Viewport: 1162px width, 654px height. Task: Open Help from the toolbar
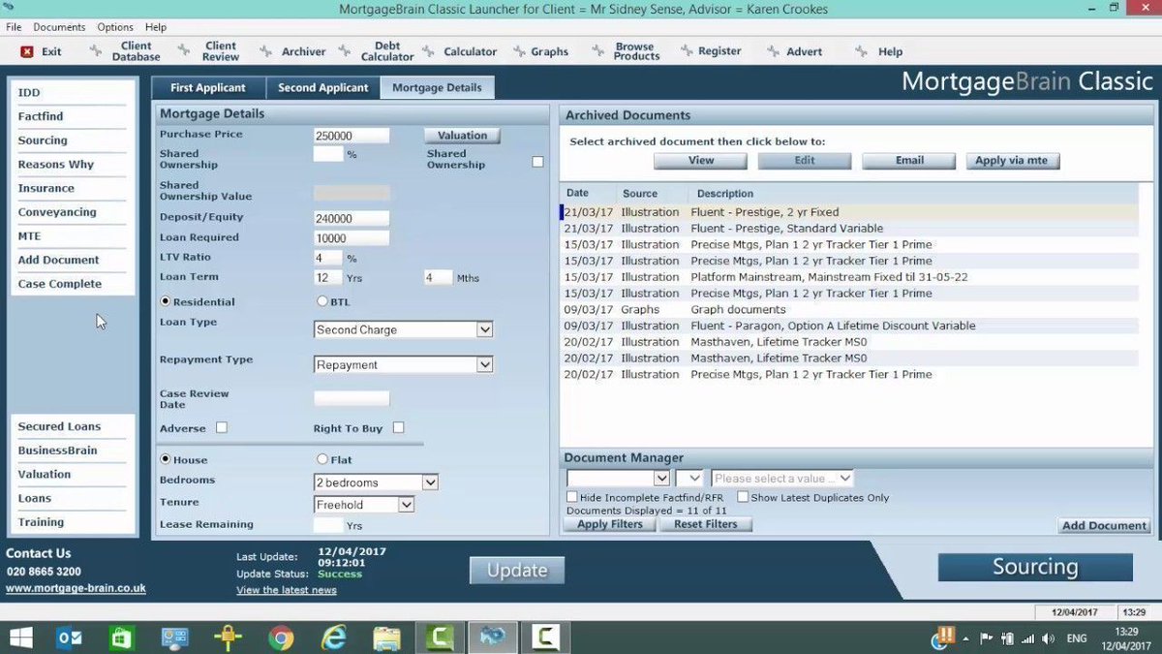[x=879, y=51]
